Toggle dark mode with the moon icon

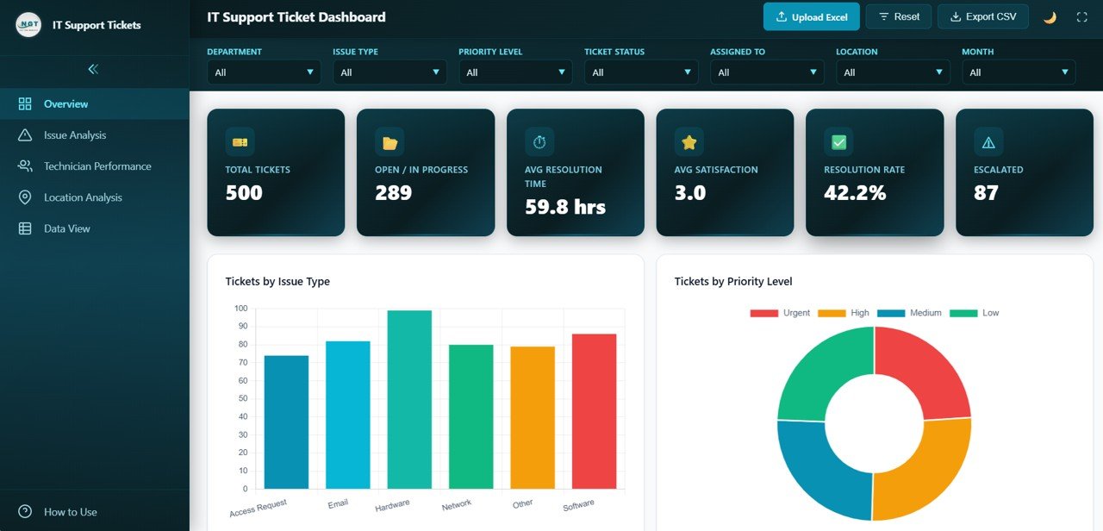[x=1049, y=16]
